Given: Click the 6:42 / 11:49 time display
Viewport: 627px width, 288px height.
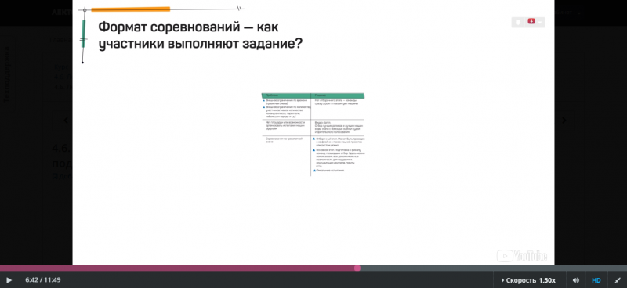Looking at the screenshot, I should click(x=43, y=280).
